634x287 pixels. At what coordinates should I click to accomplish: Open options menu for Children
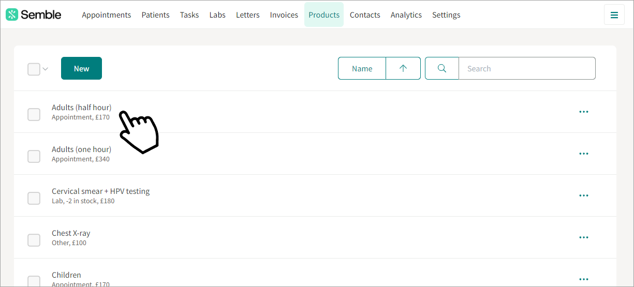click(x=584, y=279)
